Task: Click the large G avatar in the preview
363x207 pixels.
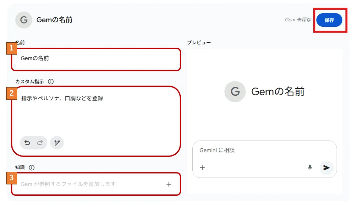Action: pos(235,92)
